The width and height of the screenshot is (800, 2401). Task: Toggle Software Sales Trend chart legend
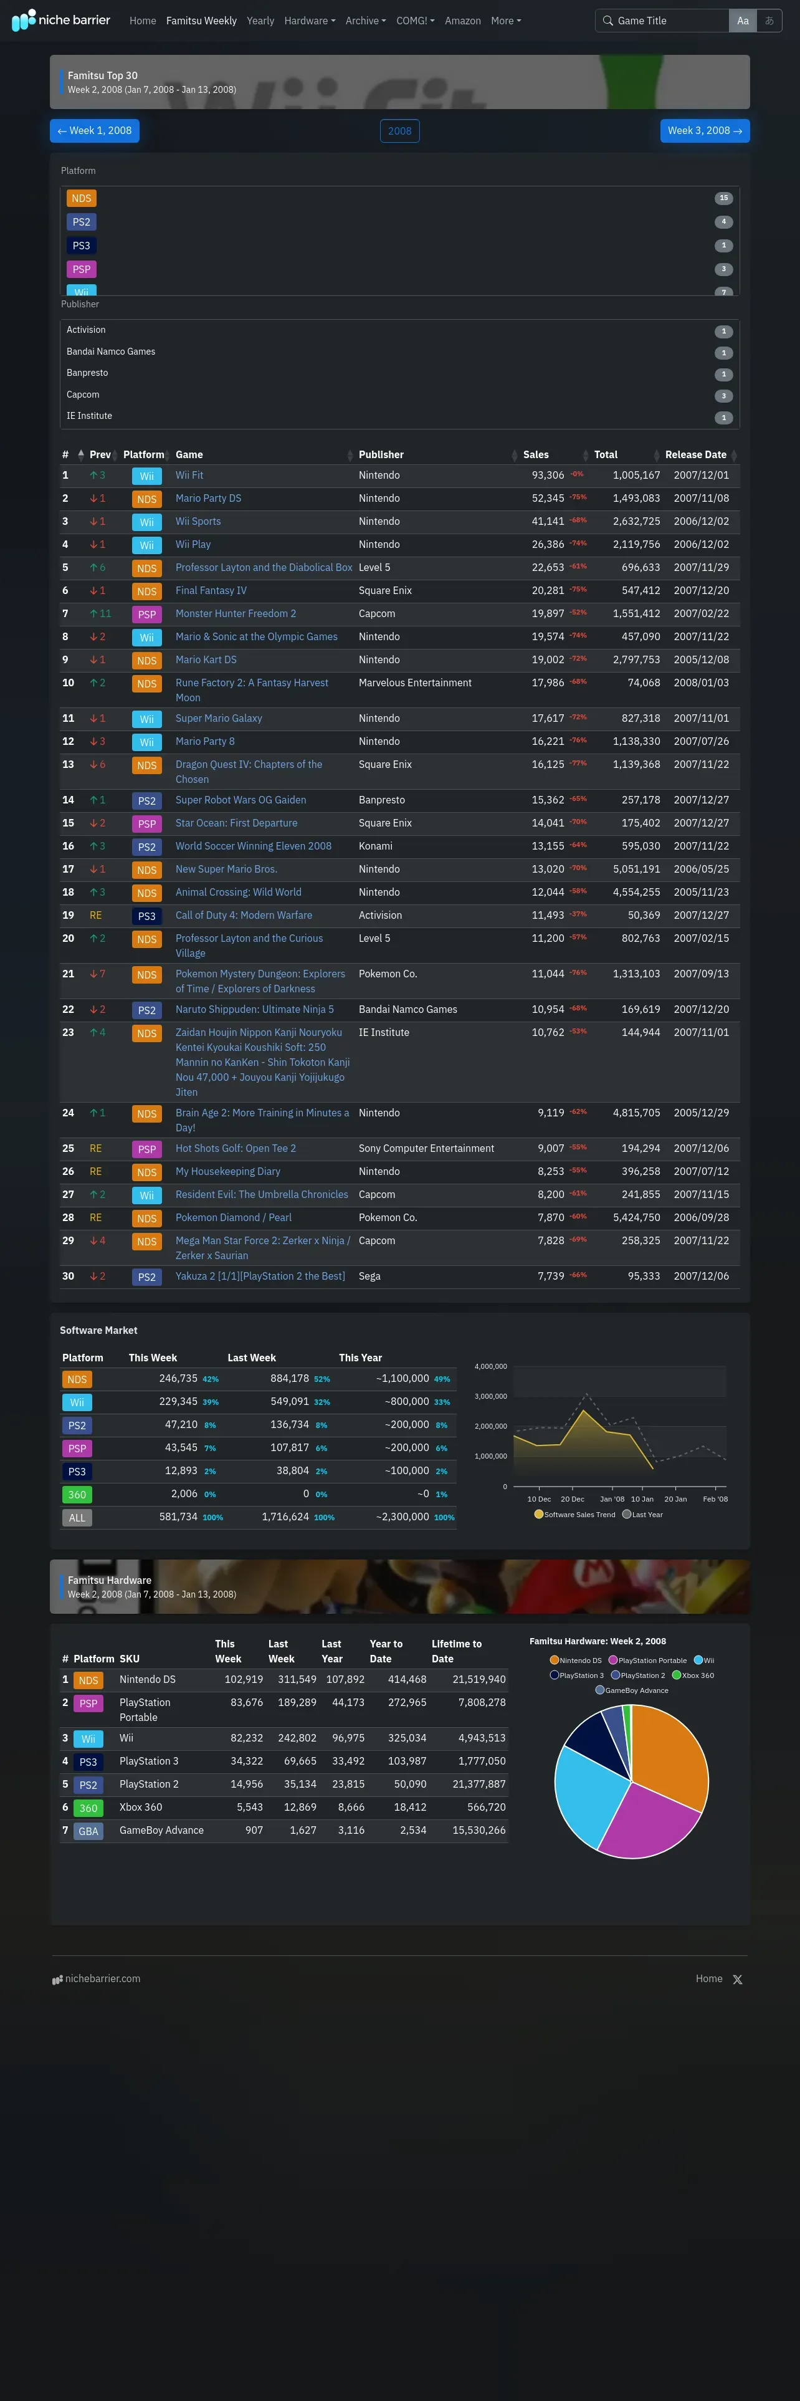pyautogui.click(x=574, y=1515)
